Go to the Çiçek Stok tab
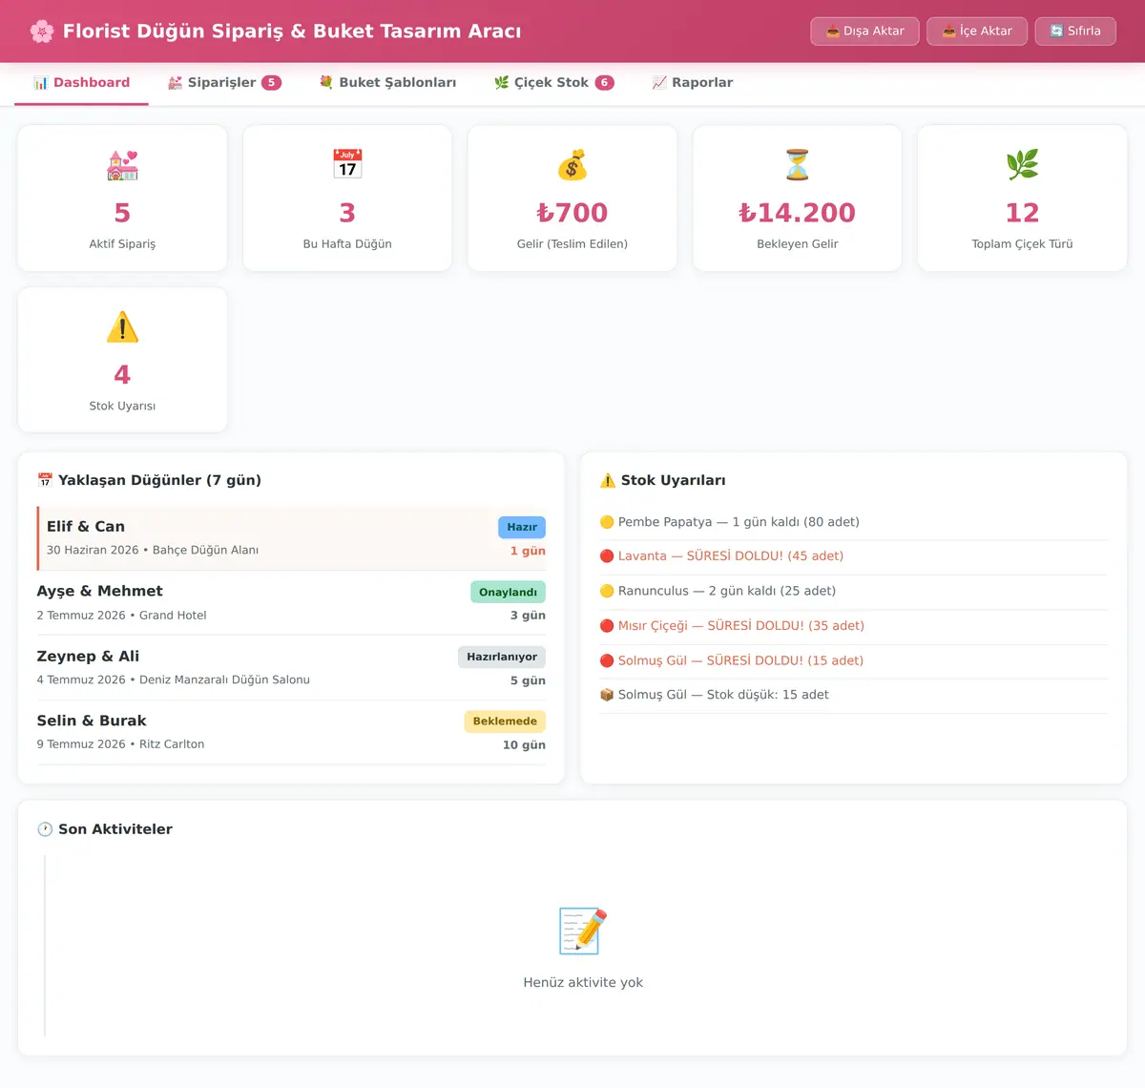This screenshot has height=1088, width=1145. (553, 83)
